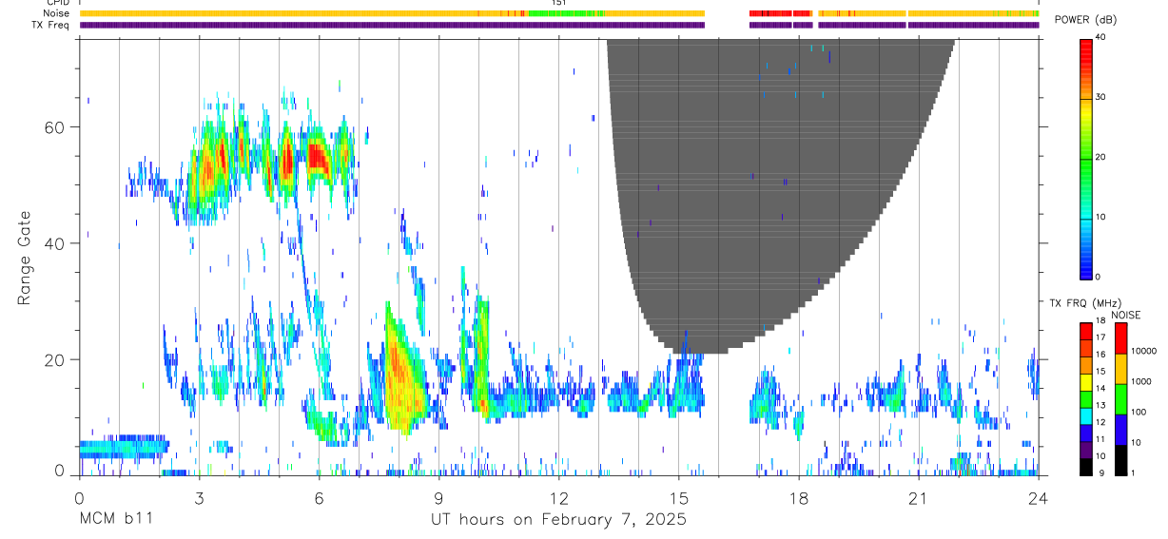
Task: Click the green segment of Noise timeline bar
Action: (x=566, y=13)
